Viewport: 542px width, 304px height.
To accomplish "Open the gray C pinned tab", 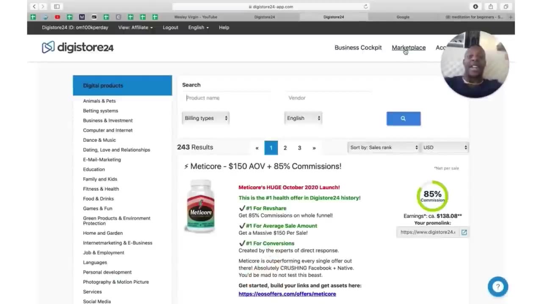I will (118, 17).
